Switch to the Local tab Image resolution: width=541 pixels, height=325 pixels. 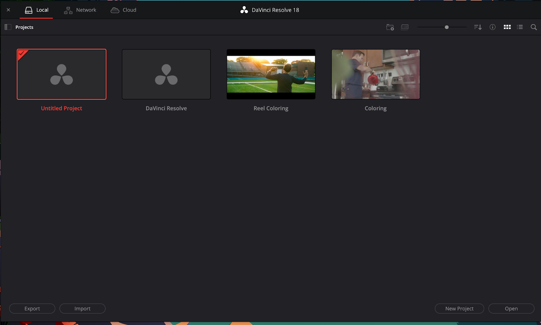tap(37, 10)
